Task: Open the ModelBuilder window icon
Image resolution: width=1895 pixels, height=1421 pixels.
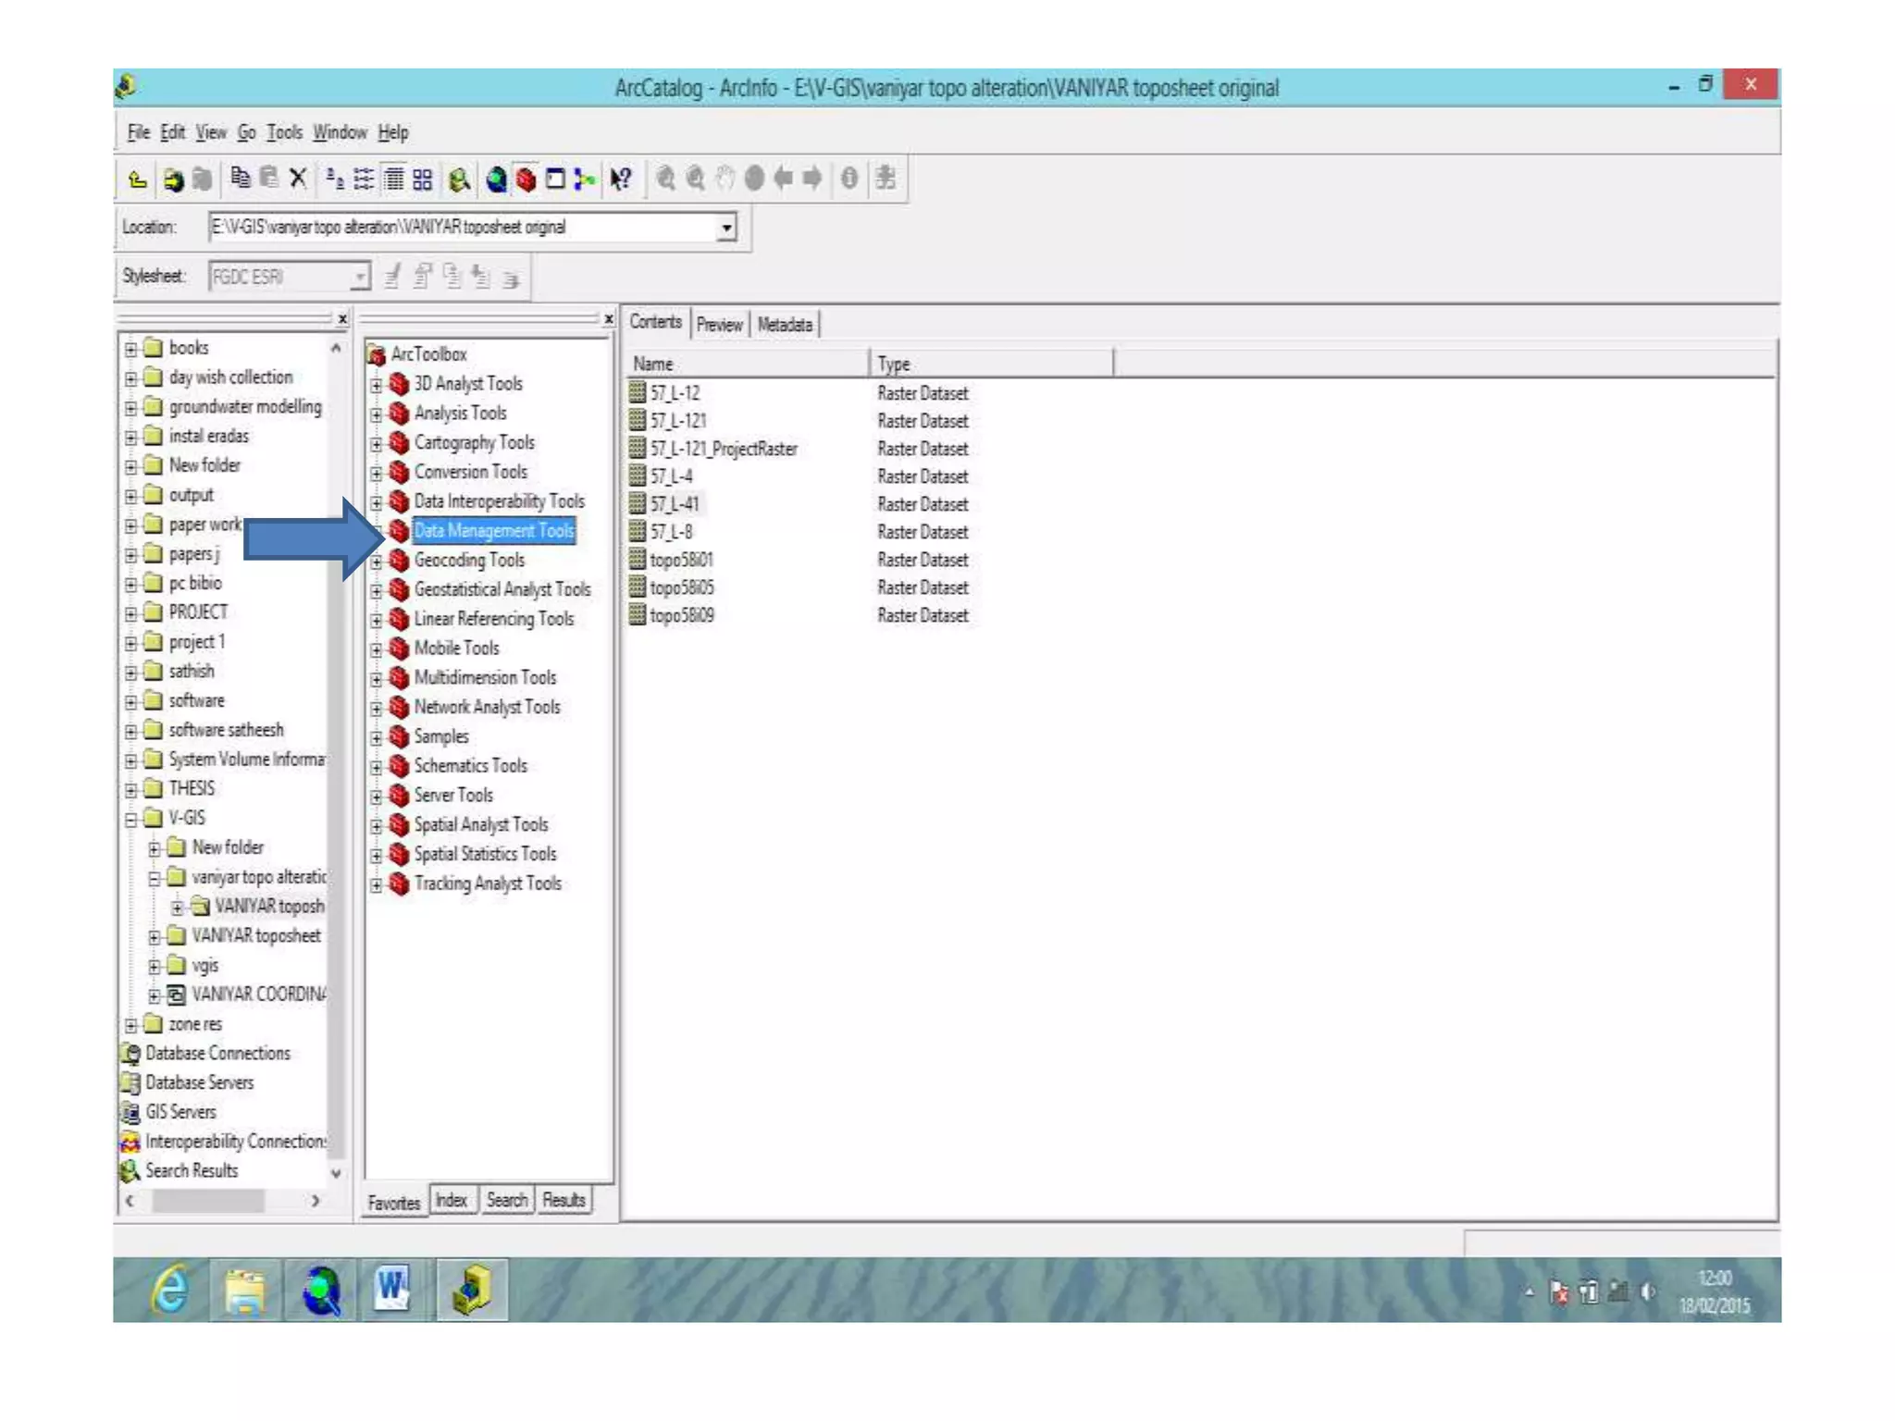Action: pos(584,179)
